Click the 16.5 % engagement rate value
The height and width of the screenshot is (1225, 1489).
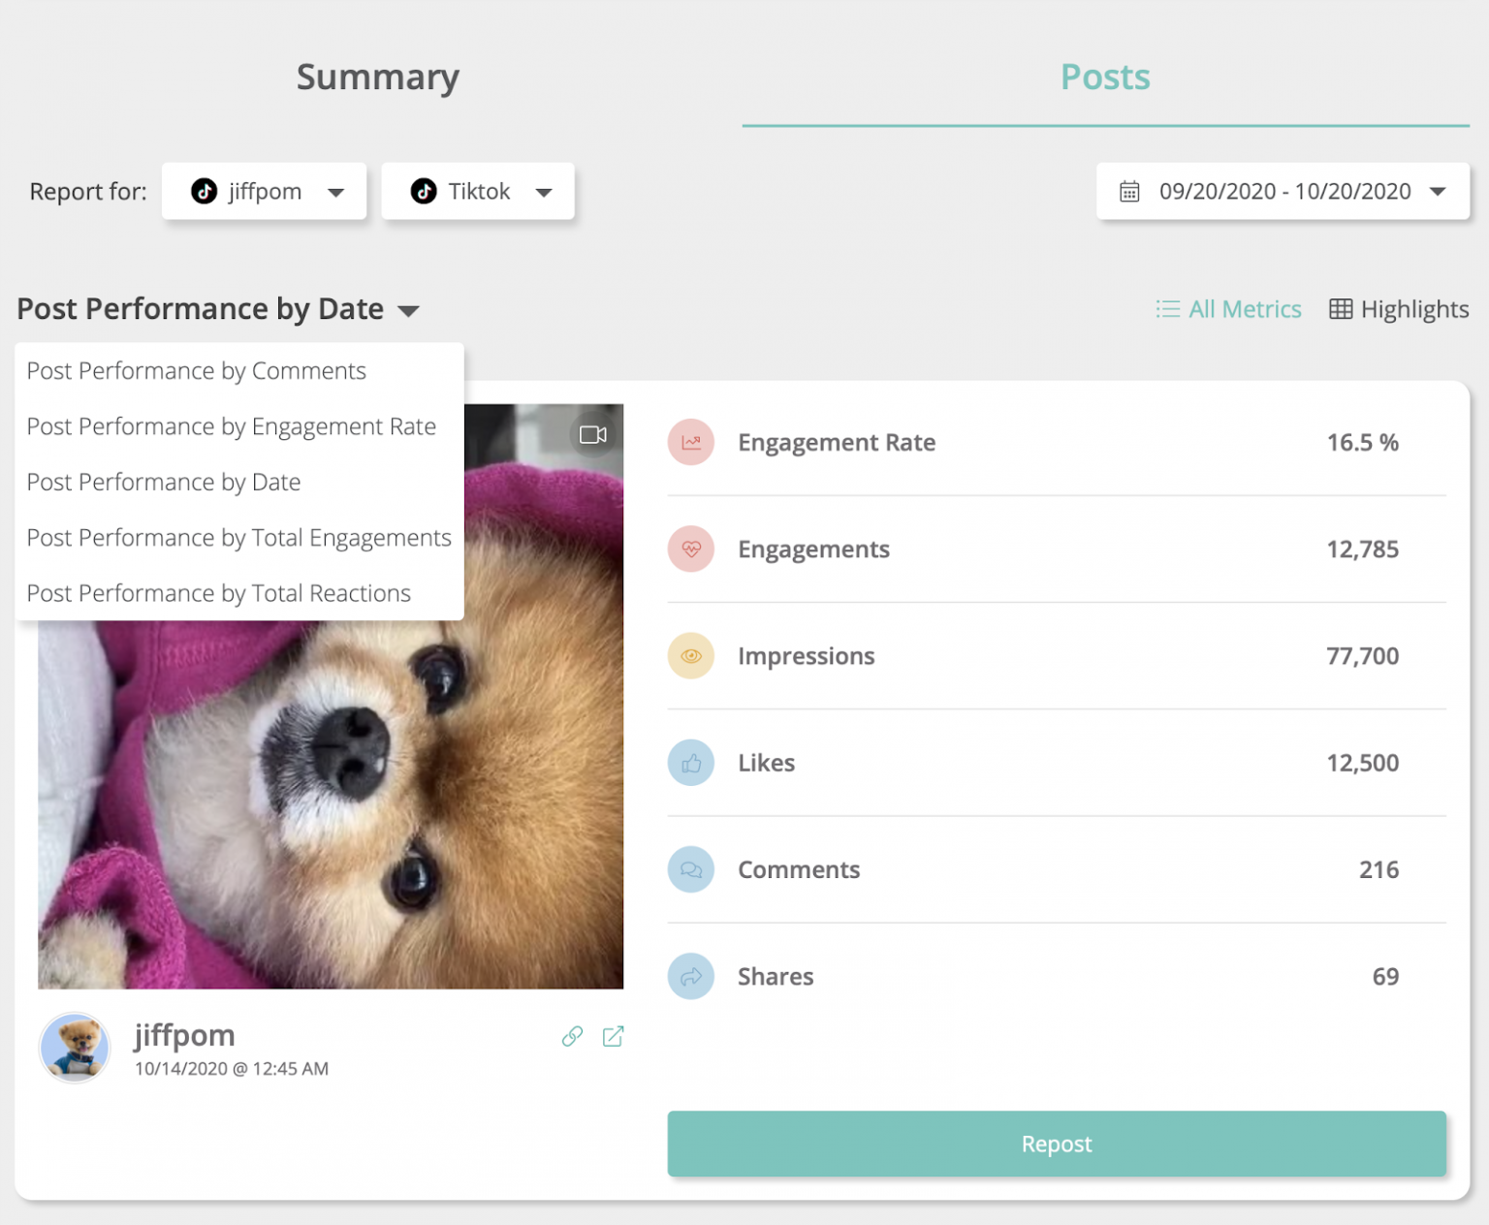pyautogui.click(x=1362, y=442)
